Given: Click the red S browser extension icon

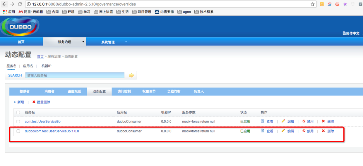Looking at the screenshot, I should pos(330,4).
